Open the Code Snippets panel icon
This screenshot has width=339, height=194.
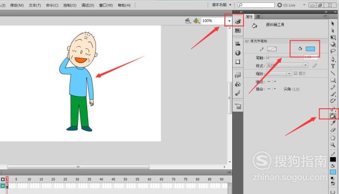click(x=238, y=75)
